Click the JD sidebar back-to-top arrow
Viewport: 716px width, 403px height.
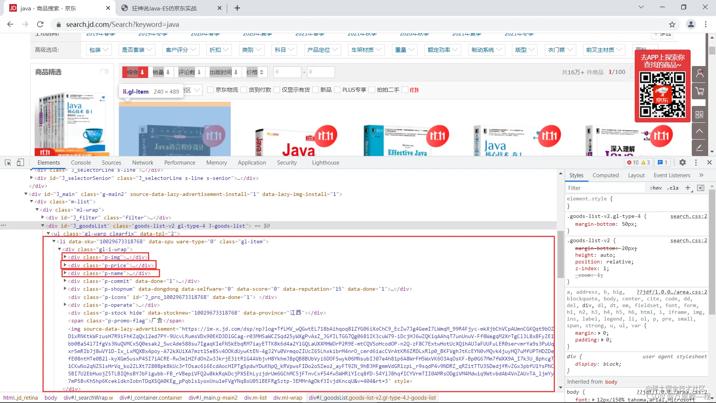click(x=700, y=131)
